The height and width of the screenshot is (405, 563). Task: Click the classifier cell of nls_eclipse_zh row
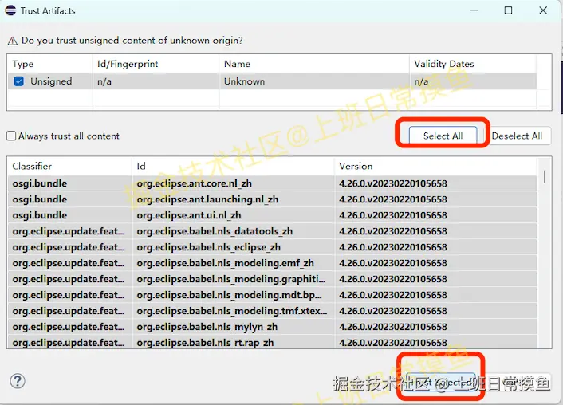click(x=69, y=247)
